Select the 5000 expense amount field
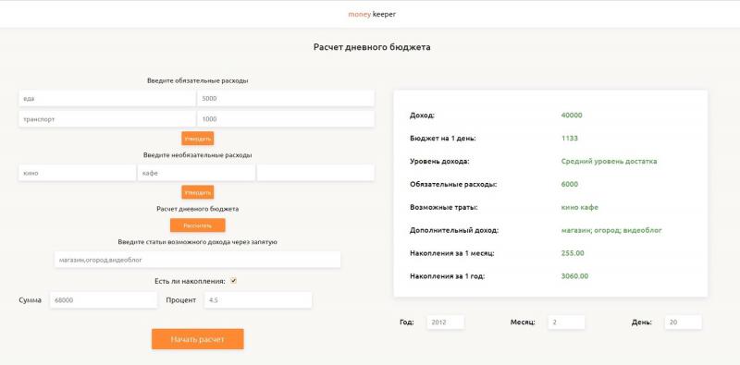 click(x=286, y=99)
